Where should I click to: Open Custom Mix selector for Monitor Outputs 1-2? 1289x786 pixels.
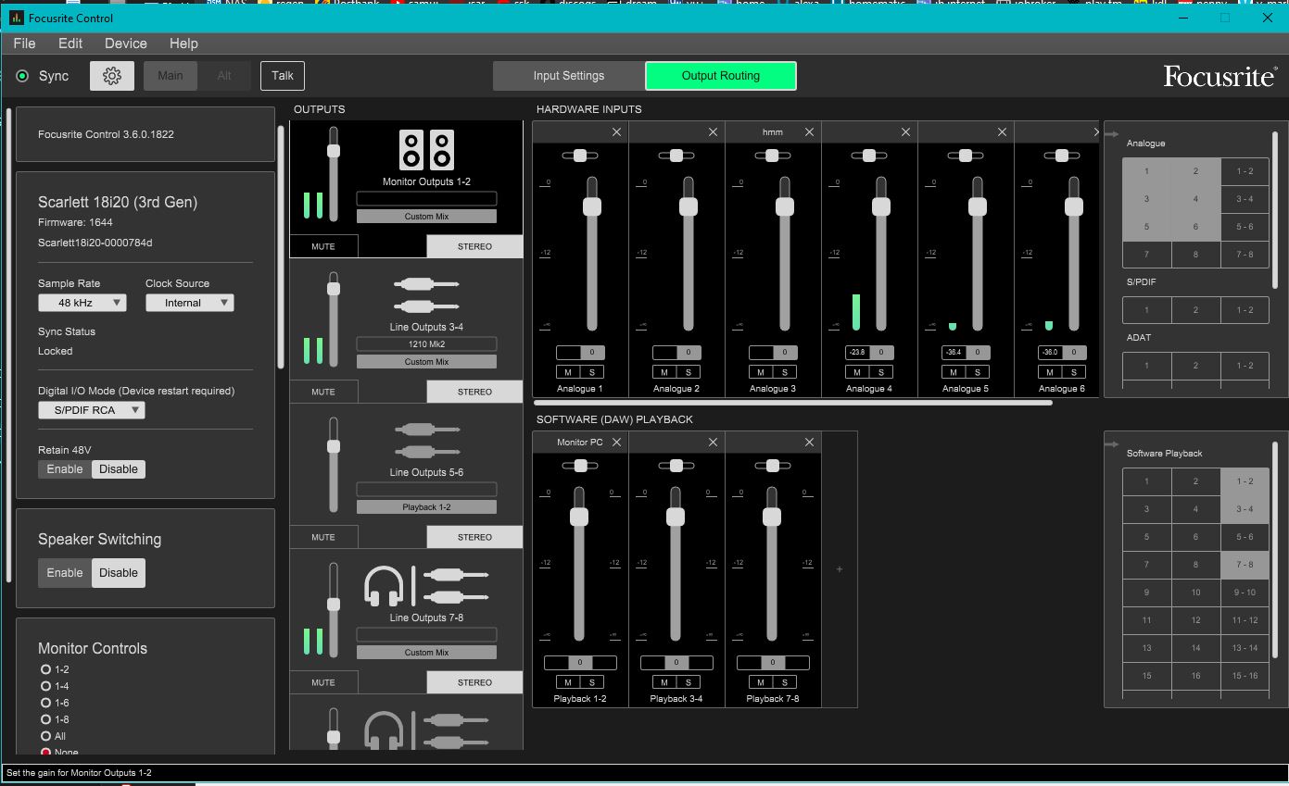[426, 217]
